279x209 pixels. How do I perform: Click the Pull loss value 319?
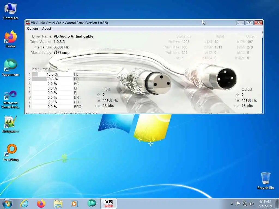(x=184, y=53)
